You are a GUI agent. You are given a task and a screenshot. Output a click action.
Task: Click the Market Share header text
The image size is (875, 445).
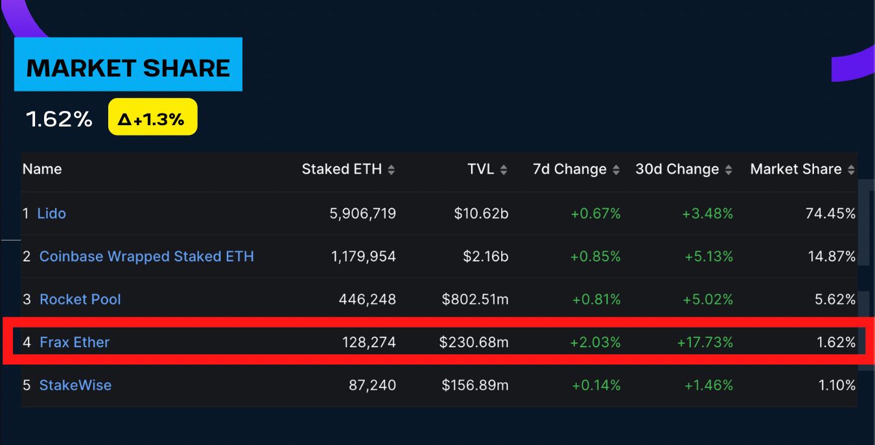(x=795, y=169)
